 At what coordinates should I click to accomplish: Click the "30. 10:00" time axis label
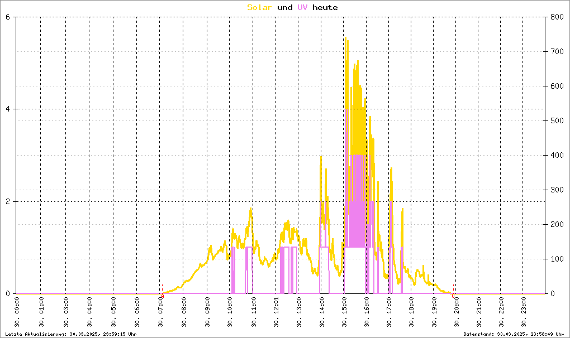(230, 313)
